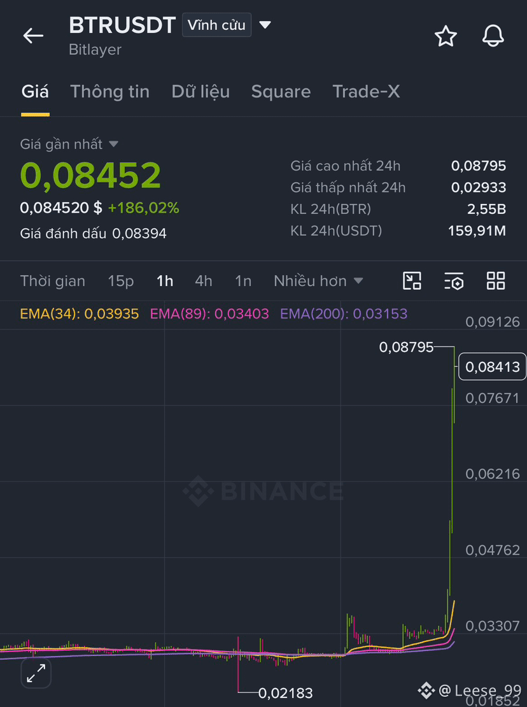This screenshot has width=527, height=707.
Task: Click the KL 24h(USDT) value 159,91M
Action: pos(477,231)
